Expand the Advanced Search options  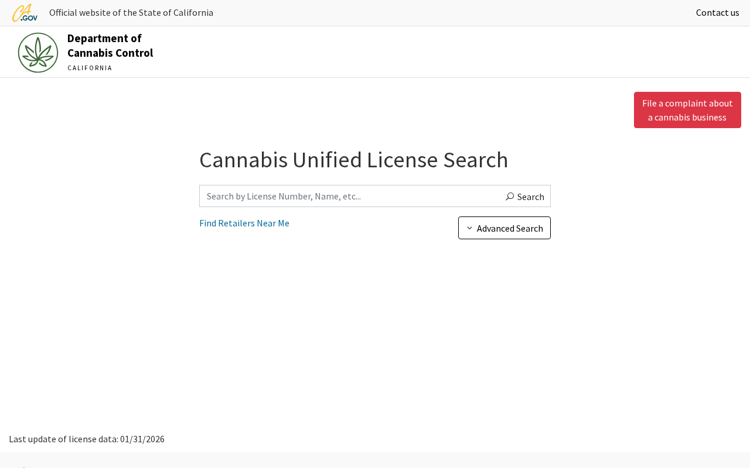coord(504,228)
